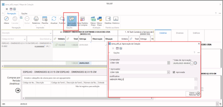Open the Relatórios dropdown arrow
Image resolution: width=223 pixels, height=107 pixels.
coord(36,26)
